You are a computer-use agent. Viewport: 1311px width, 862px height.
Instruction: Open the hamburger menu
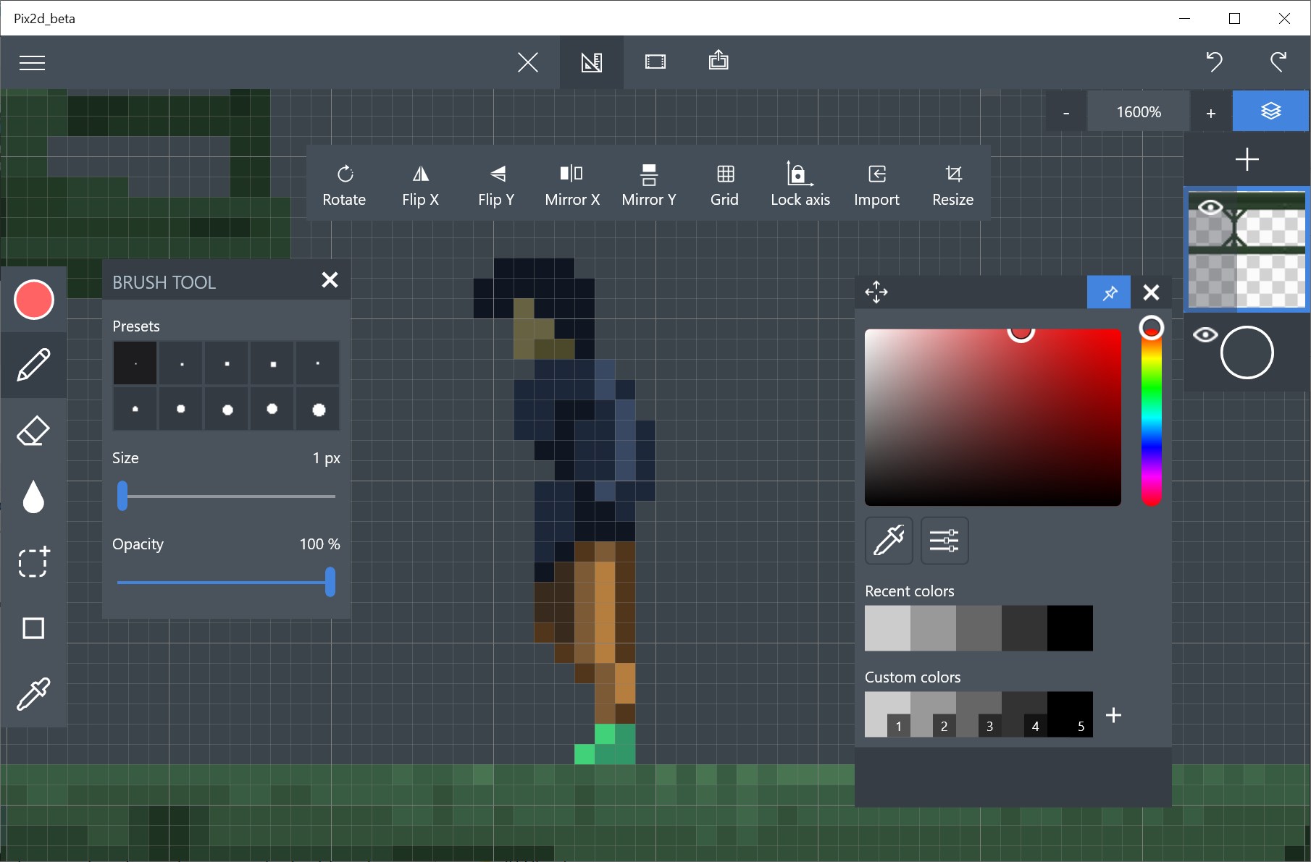coord(32,62)
